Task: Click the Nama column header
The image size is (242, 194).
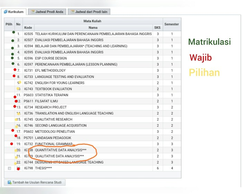Action: [x=93, y=28]
